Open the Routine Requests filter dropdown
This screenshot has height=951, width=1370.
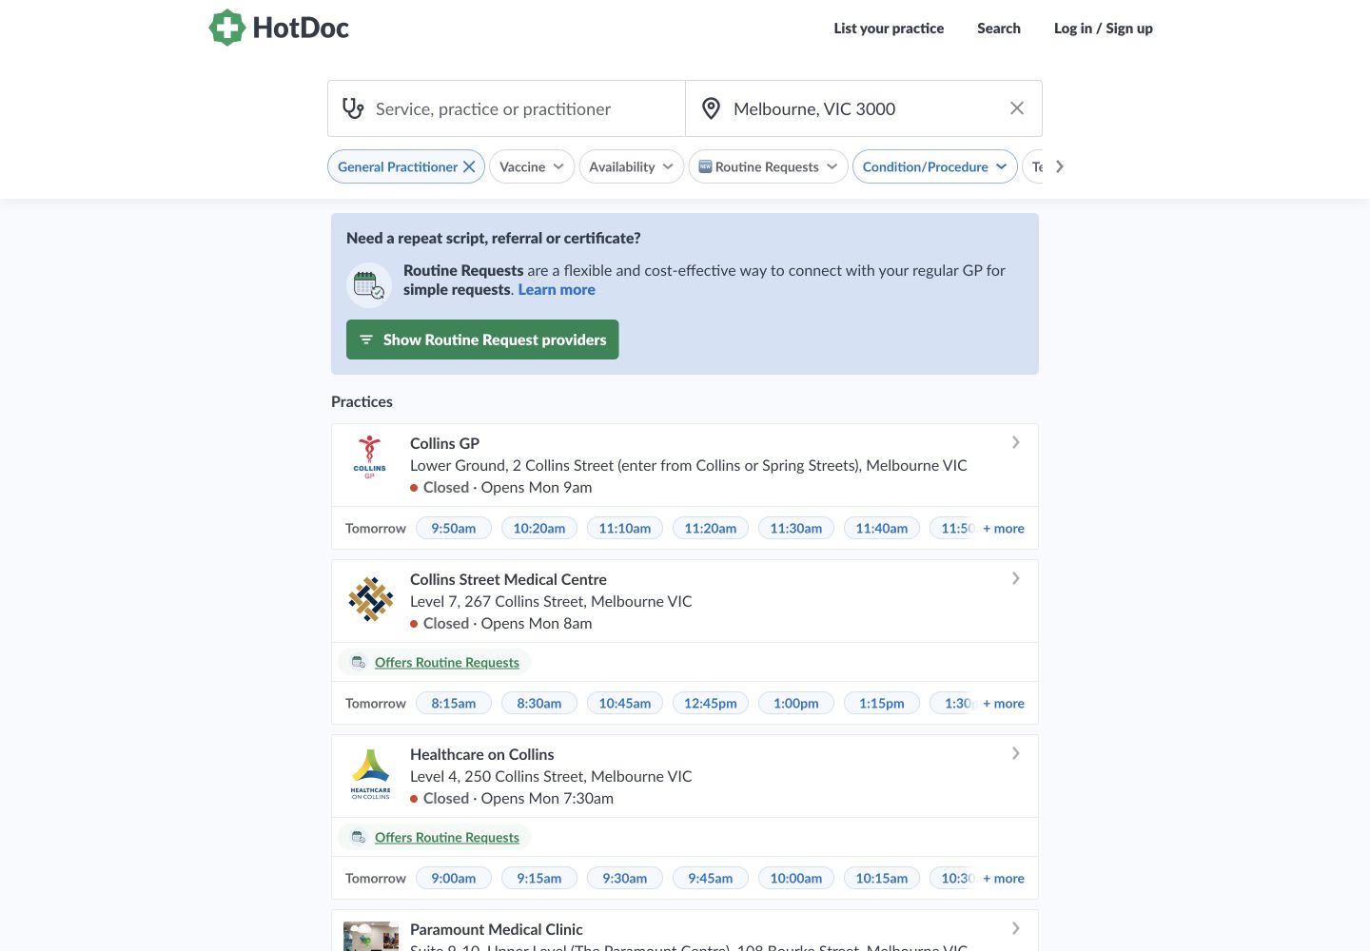(x=768, y=166)
